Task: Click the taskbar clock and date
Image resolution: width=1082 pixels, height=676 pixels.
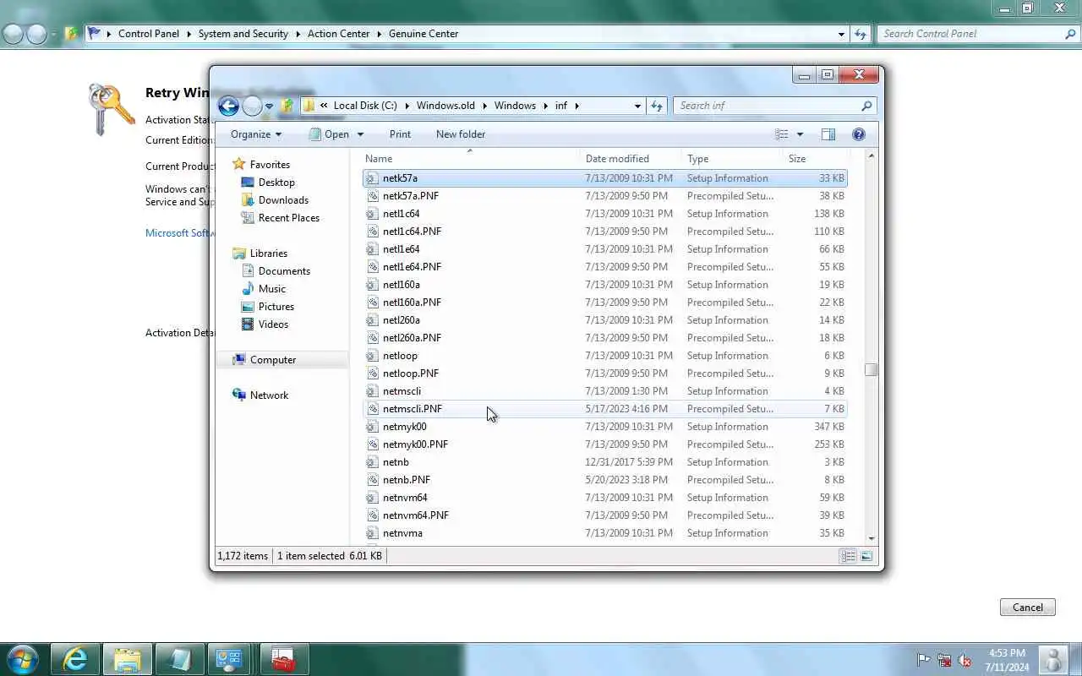Action: click(1006, 660)
